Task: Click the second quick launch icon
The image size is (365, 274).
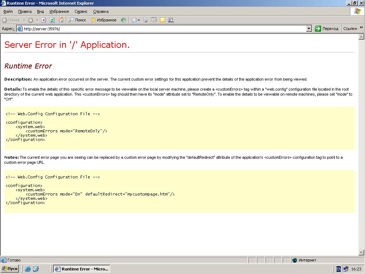Action: click(x=36, y=269)
